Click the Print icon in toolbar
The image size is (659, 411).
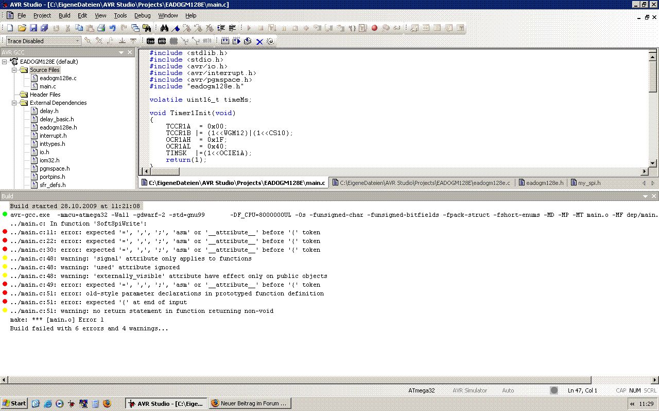pyautogui.click(x=101, y=28)
